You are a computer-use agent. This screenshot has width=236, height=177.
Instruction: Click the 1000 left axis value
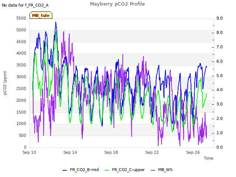point(21,124)
